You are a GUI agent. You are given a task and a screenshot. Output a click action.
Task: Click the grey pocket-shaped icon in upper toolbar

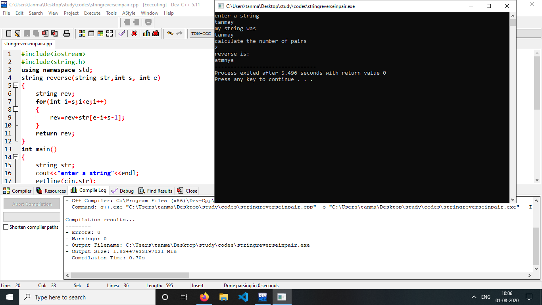point(148,22)
